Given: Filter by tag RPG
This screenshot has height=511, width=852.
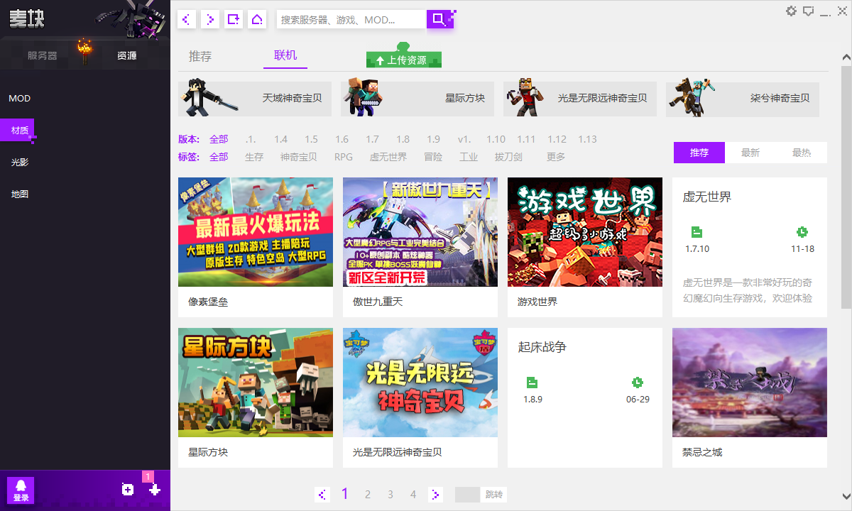Looking at the screenshot, I should pos(344,157).
